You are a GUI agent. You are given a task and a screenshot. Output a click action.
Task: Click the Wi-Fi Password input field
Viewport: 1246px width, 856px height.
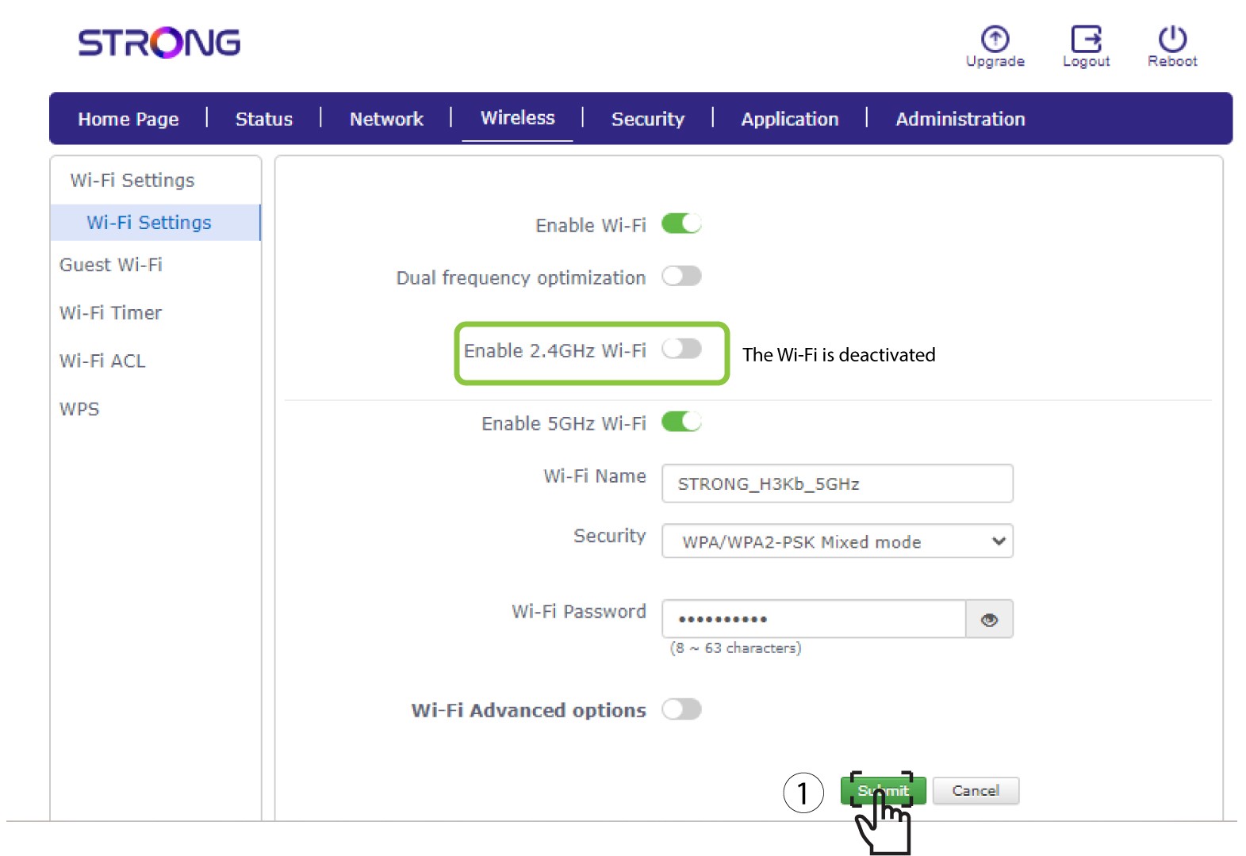click(x=814, y=619)
